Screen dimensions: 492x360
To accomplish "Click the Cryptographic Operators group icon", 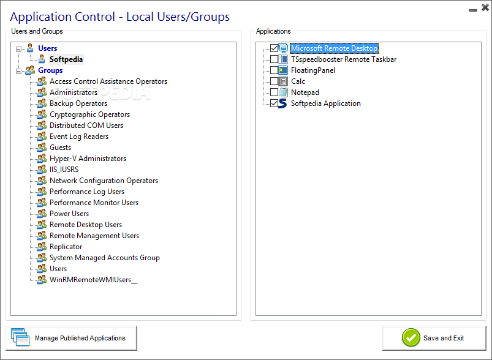I will 42,114.
